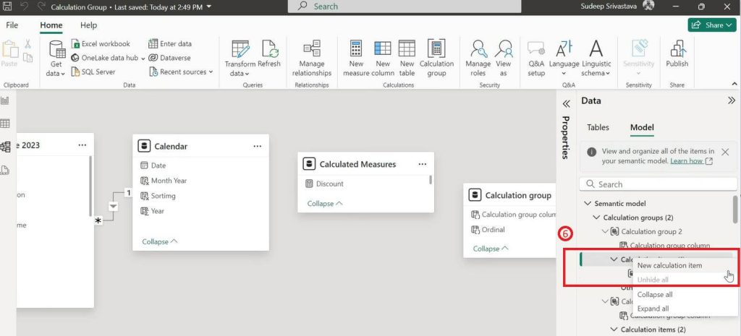The image size is (741, 336).
Task: Select the Model tab in Data pane
Action: coord(643,127)
